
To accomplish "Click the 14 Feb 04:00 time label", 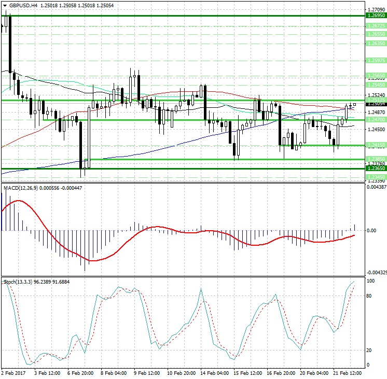I will (214, 373).
